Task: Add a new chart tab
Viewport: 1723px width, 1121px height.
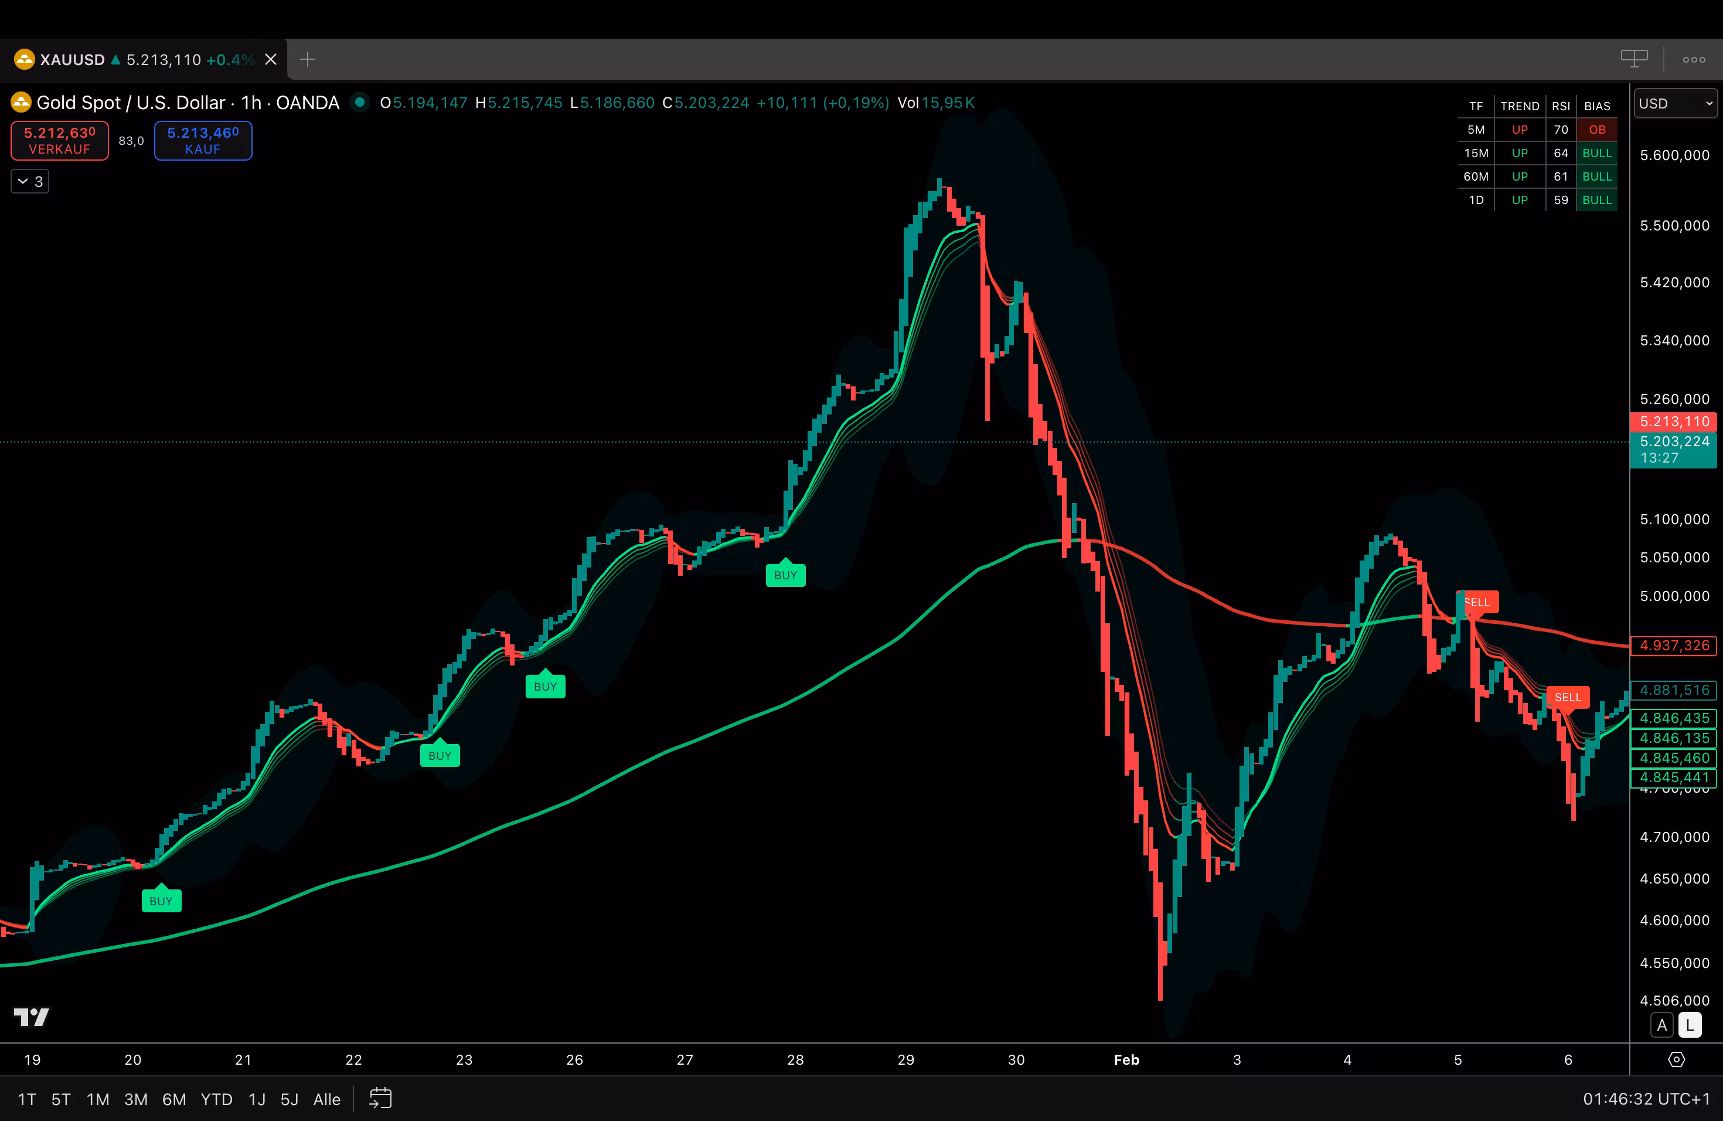Action: coord(308,59)
